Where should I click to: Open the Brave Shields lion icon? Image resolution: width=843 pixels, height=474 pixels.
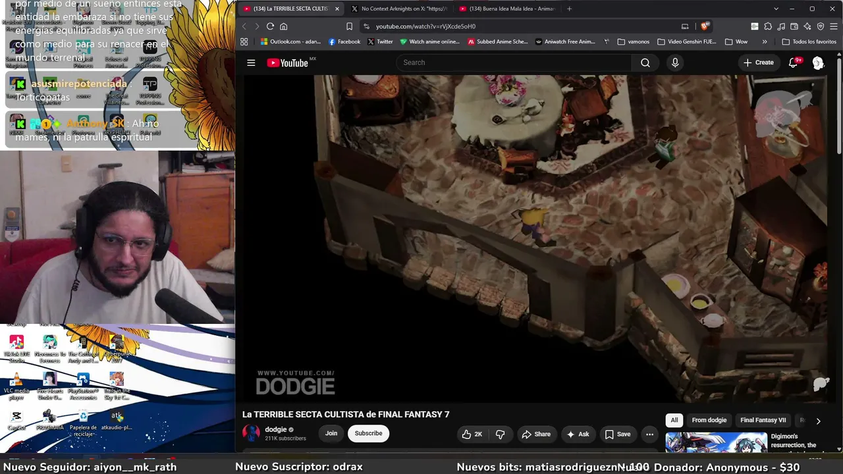[705, 26]
